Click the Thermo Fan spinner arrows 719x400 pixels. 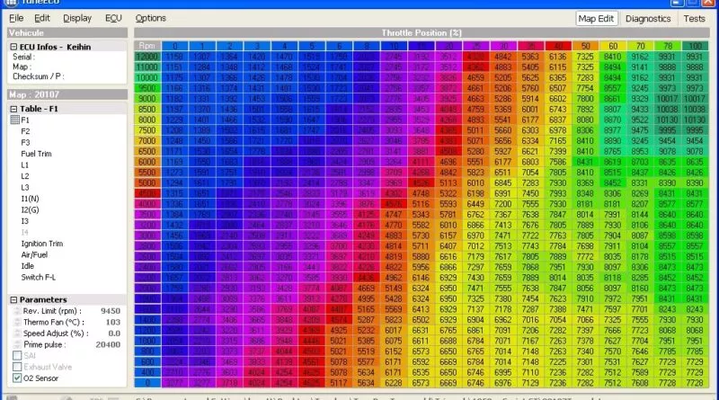point(14,322)
